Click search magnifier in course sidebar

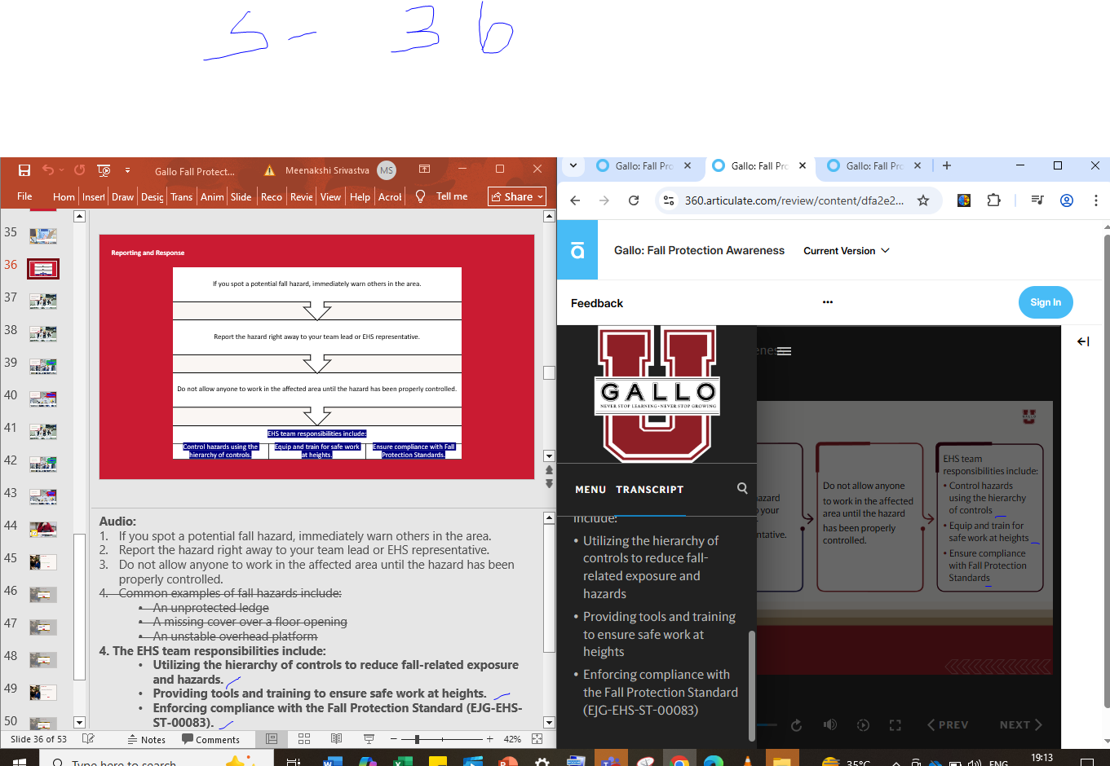pos(742,488)
